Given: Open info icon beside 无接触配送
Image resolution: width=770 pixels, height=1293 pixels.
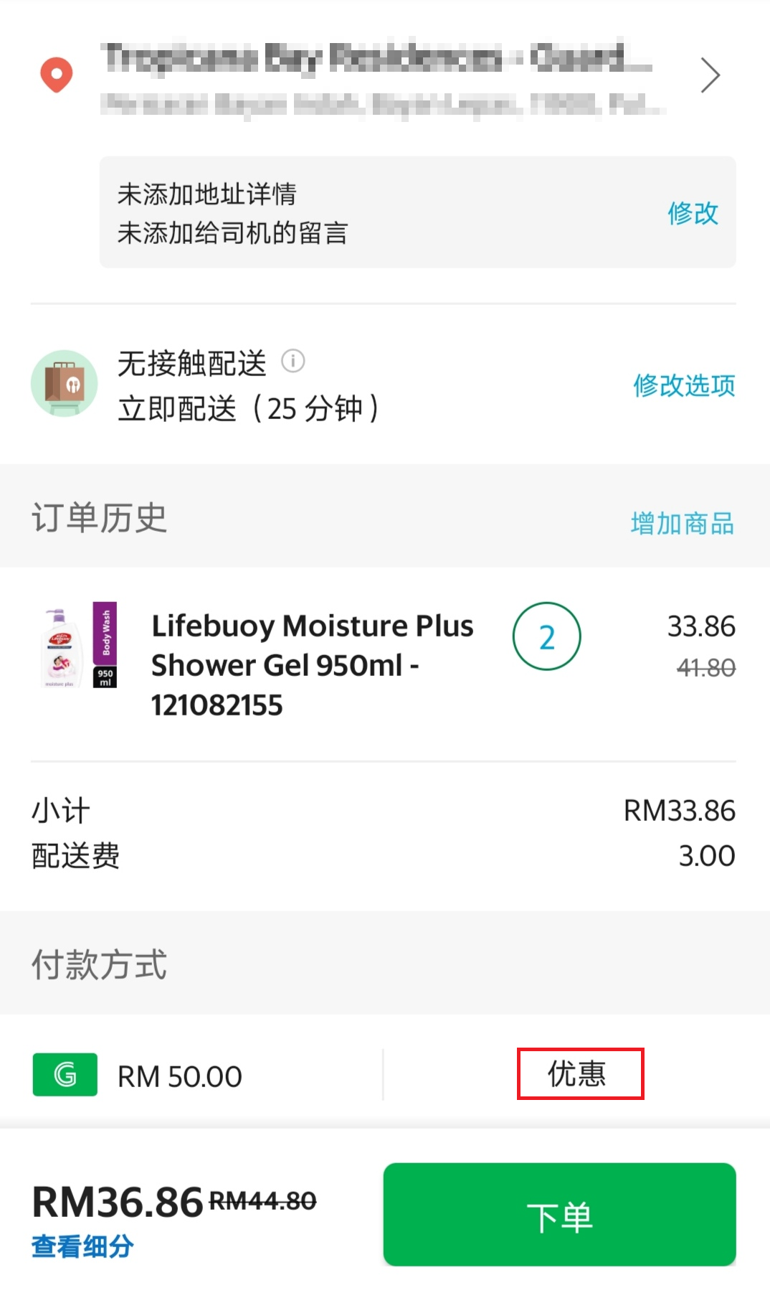Looking at the screenshot, I should point(293,361).
